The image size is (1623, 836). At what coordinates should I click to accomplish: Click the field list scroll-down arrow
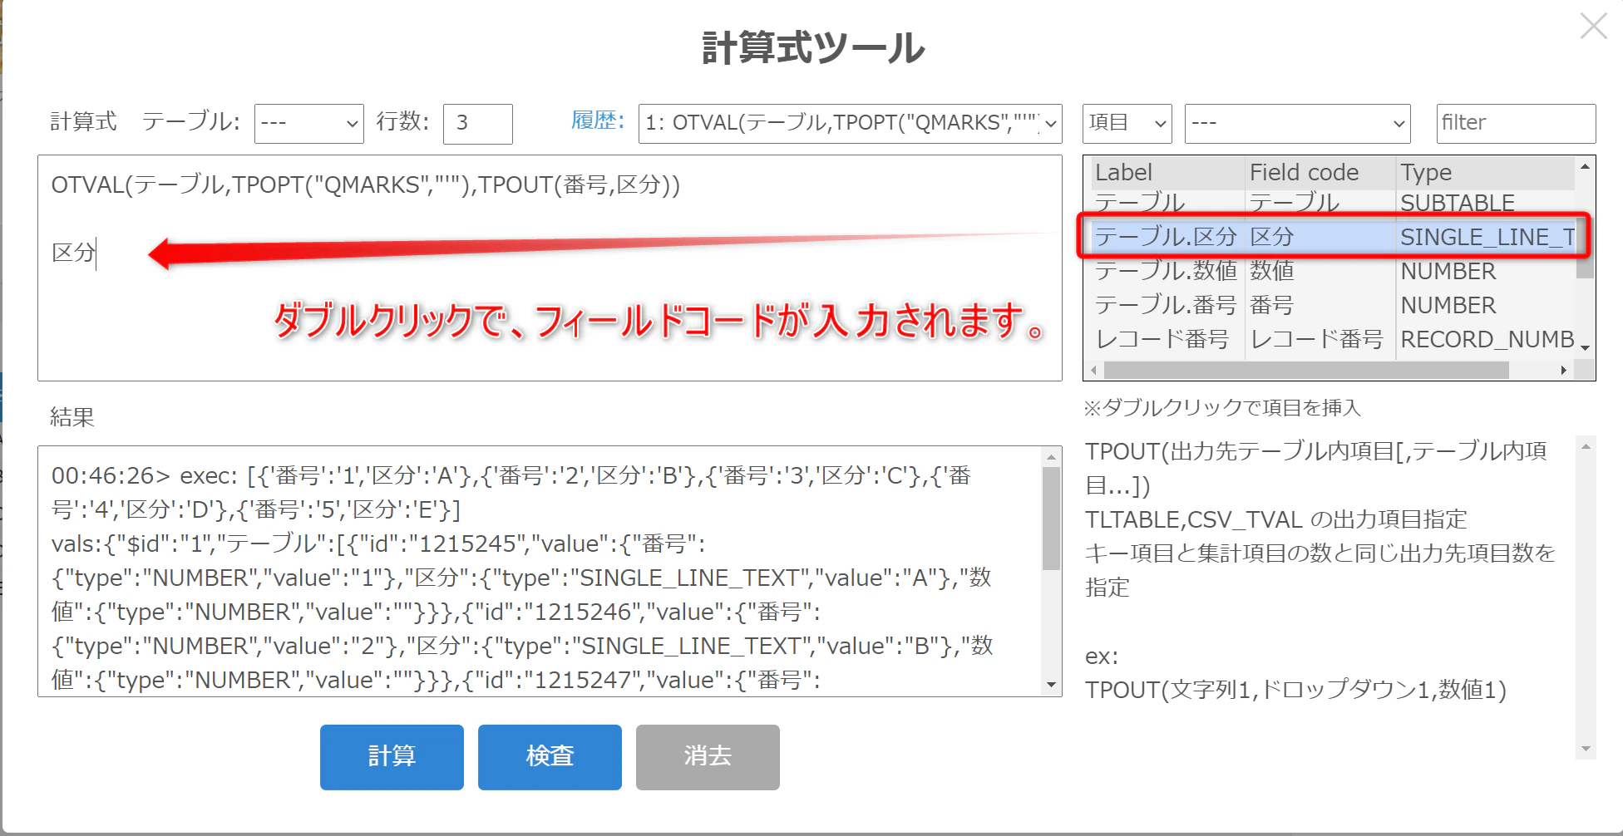1586,348
